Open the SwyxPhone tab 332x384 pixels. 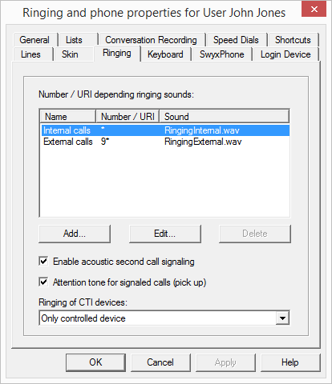(222, 54)
